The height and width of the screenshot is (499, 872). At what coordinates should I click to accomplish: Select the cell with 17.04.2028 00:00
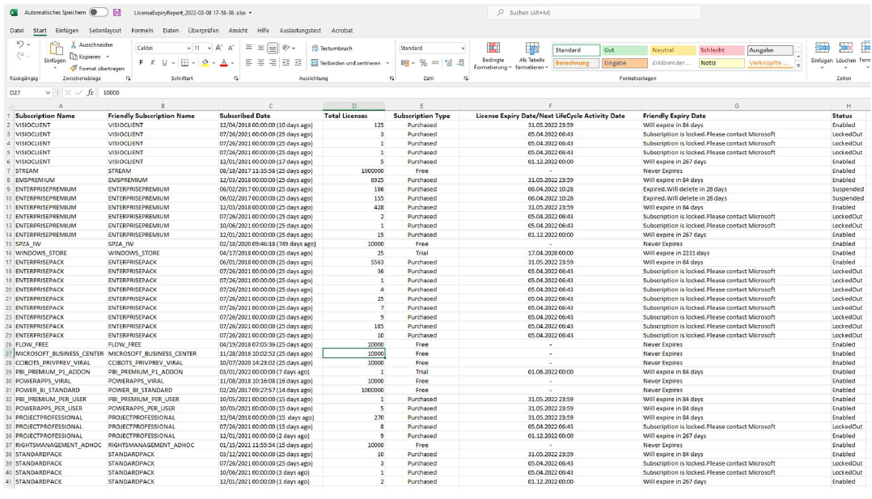pyautogui.click(x=550, y=253)
